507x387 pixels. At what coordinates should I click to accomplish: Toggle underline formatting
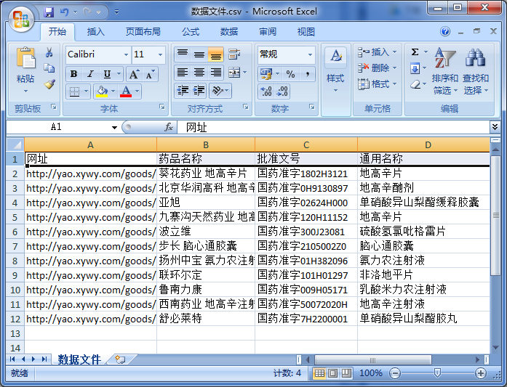tap(107, 74)
